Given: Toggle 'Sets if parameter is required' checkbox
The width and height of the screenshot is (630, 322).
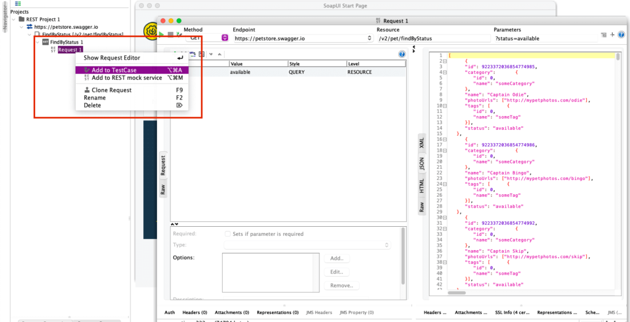Looking at the screenshot, I should [228, 234].
